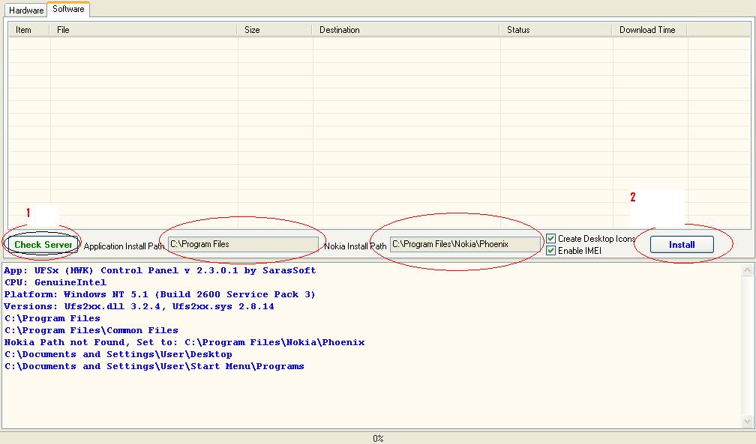Screen dimensions: 756x444
Task: Click the 'Start Menu\Programs' log line
Action: [154, 367]
